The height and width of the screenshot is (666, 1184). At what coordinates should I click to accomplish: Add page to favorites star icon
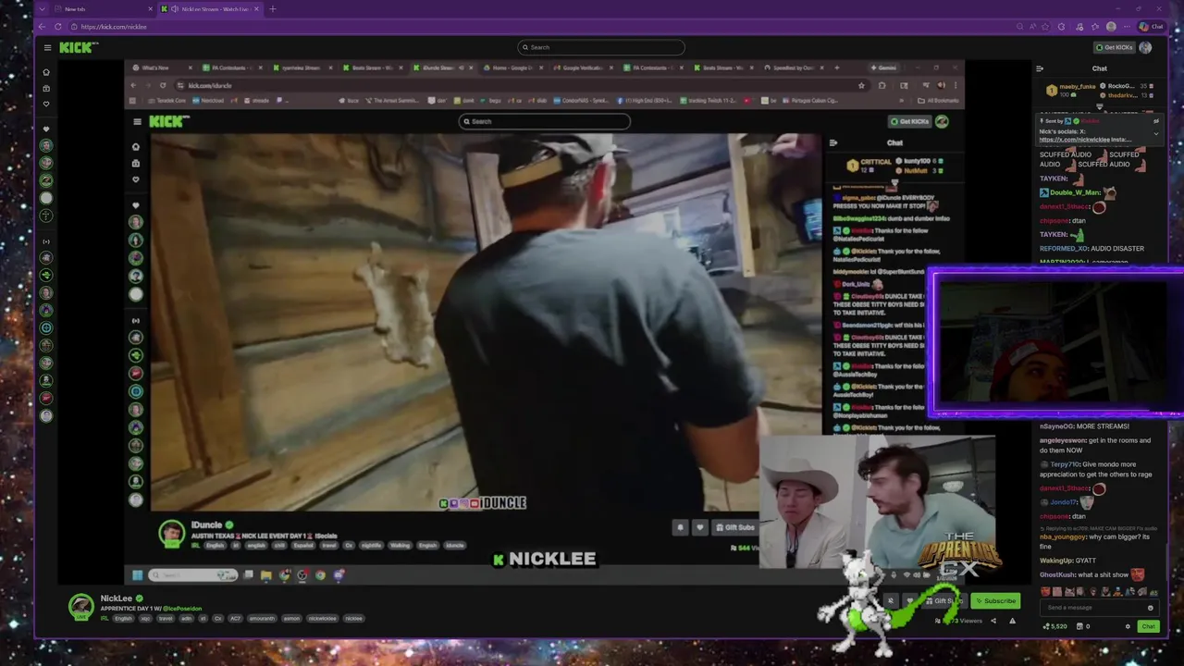tap(1046, 27)
